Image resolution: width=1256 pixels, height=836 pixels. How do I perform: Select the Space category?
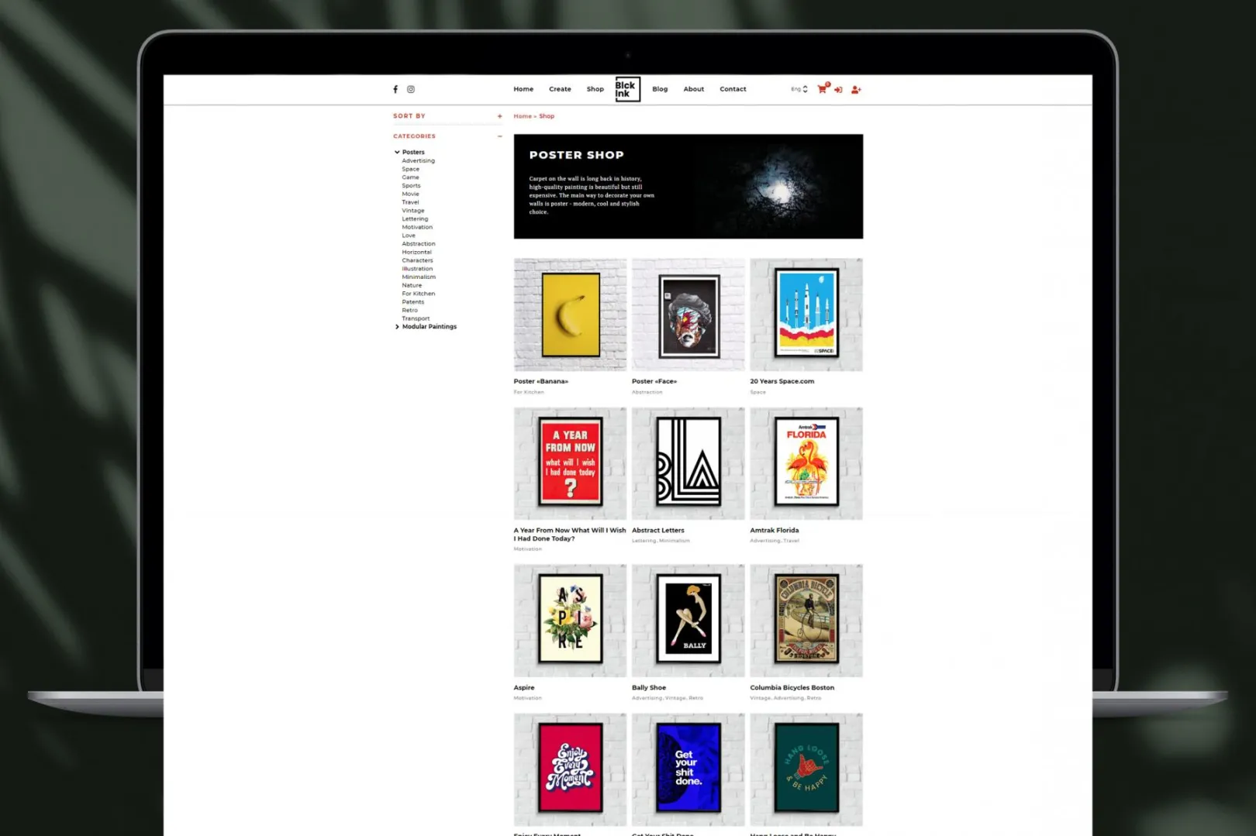point(410,169)
